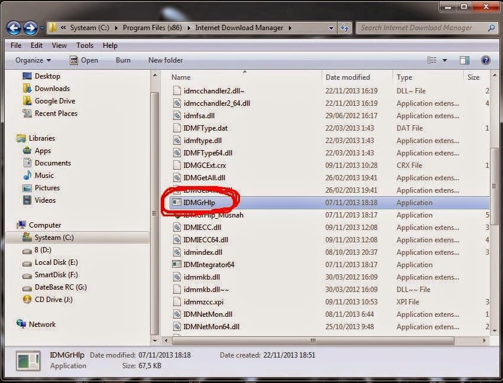Select the idmcchandler2.dll~ file
The height and width of the screenshot is (383, 503).
click(x=214, y=91)
